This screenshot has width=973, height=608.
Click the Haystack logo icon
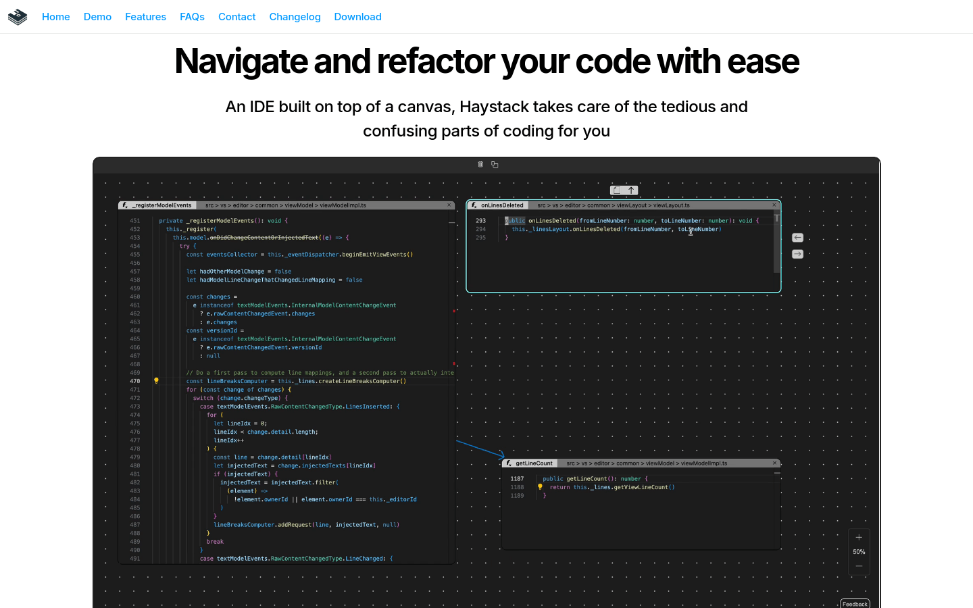(18, 17)
